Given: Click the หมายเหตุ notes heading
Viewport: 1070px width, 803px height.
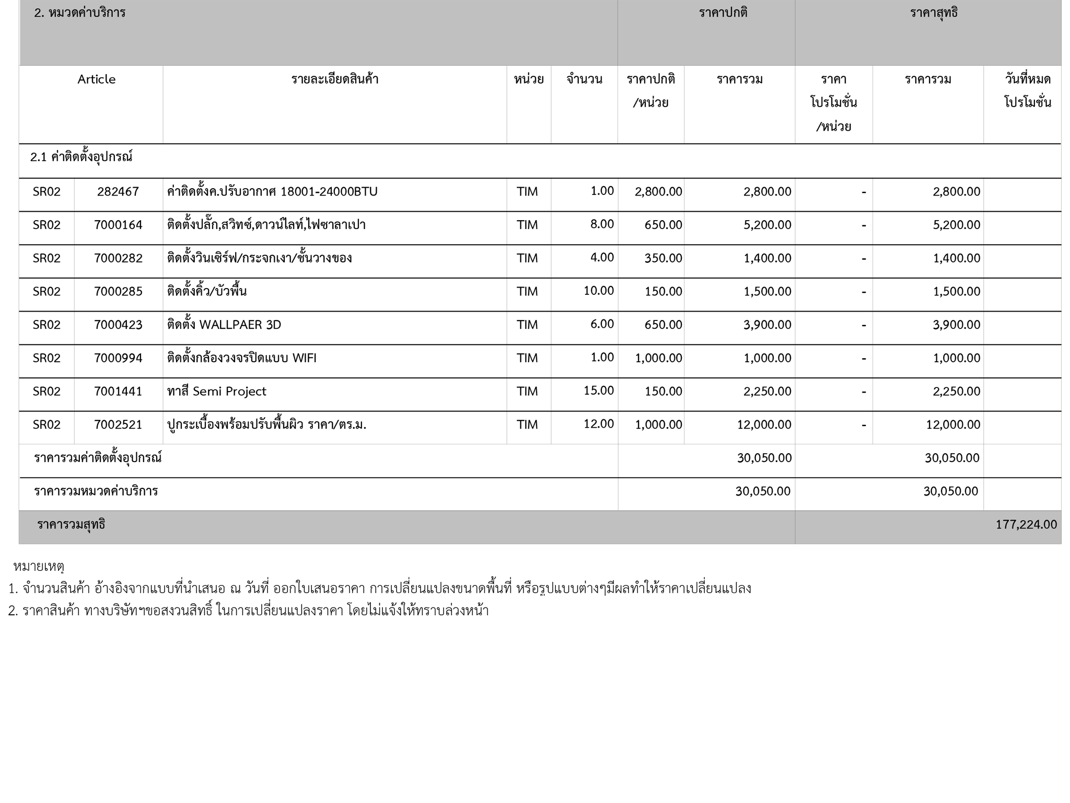Looking at the screenshot, I should pyautogui.click(x=38, y=566).
